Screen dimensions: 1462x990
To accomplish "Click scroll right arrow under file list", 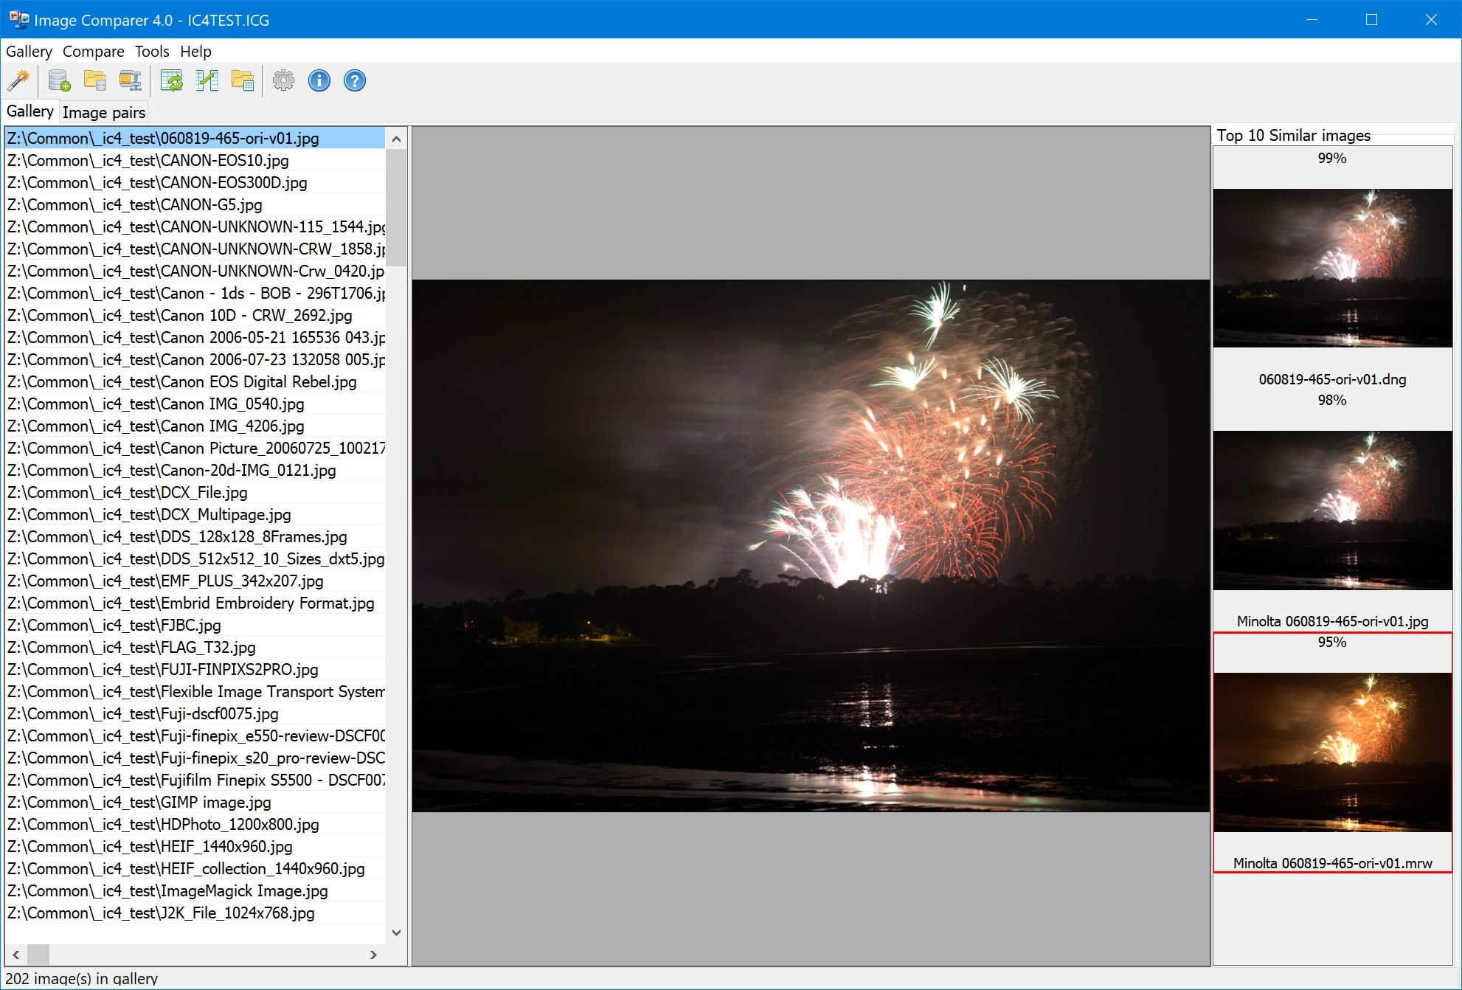I will (x=373, y=955).
